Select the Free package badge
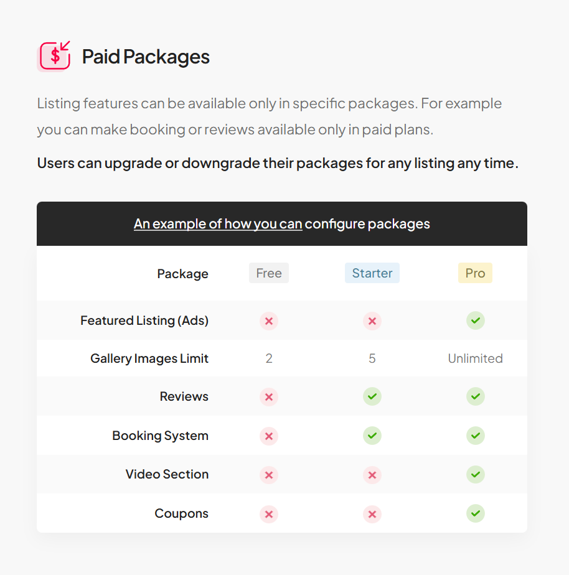This screenshot has height=575, width=569. pyautogui.click(x=269, y=273)
